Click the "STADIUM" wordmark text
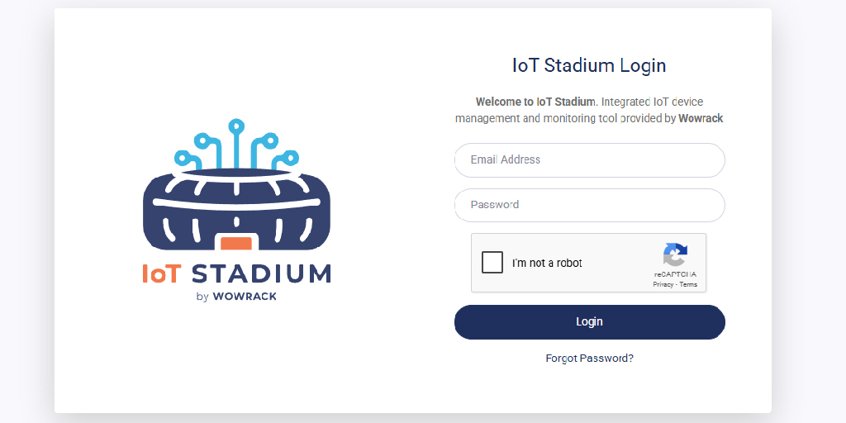The image size is (846, 423). [261, 273]
